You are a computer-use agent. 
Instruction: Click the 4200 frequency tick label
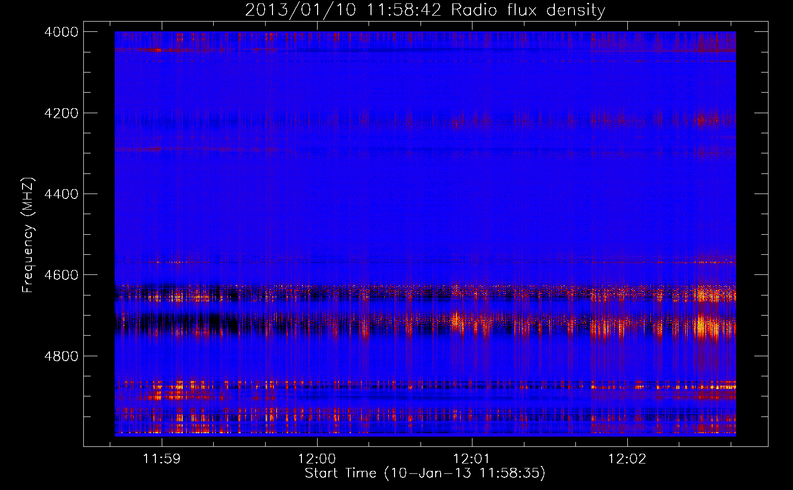(x=61, y=113)
